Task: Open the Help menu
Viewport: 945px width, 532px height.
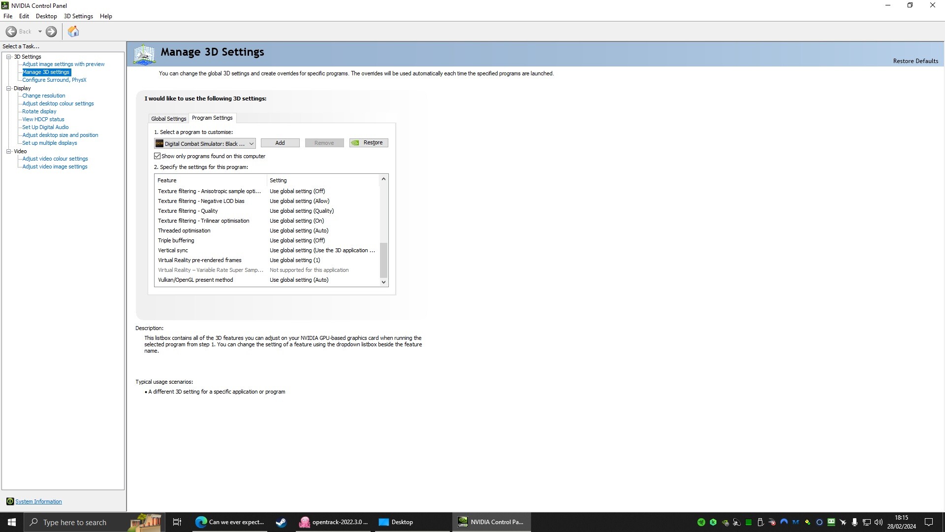Action: [106, 16]
